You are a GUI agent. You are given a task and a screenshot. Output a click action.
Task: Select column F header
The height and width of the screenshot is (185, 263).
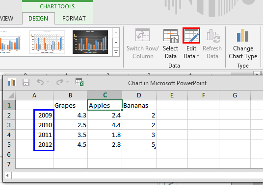tap(204, 95)
